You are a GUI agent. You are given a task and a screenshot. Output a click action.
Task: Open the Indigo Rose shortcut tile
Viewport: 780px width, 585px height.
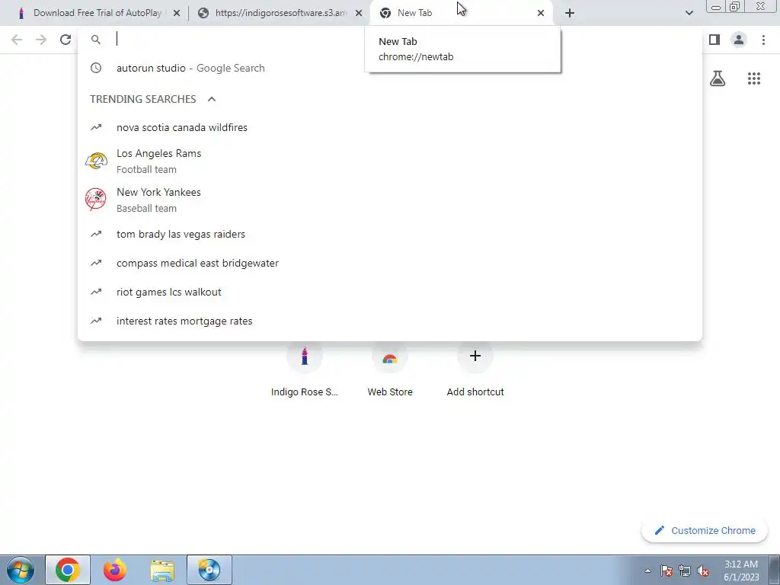(305, 369)
